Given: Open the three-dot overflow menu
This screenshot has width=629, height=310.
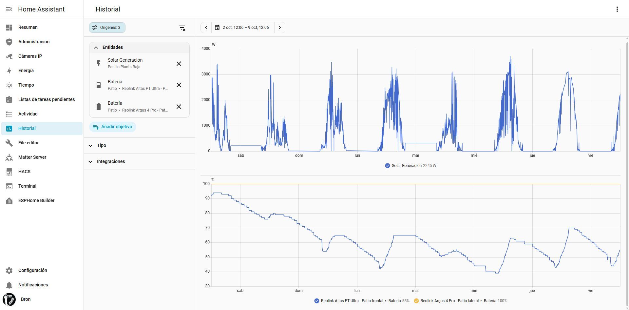Looking at the screenshot, I should [x=617, y=9].
